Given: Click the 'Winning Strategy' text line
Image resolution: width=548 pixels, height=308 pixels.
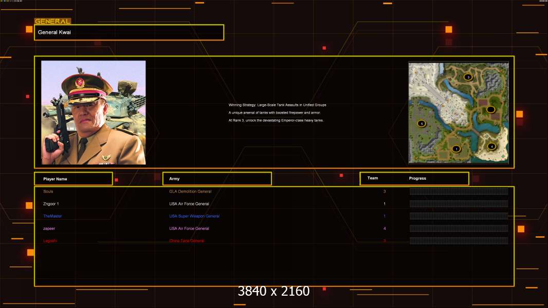Looking at the screenshot, I should point(277,105).
